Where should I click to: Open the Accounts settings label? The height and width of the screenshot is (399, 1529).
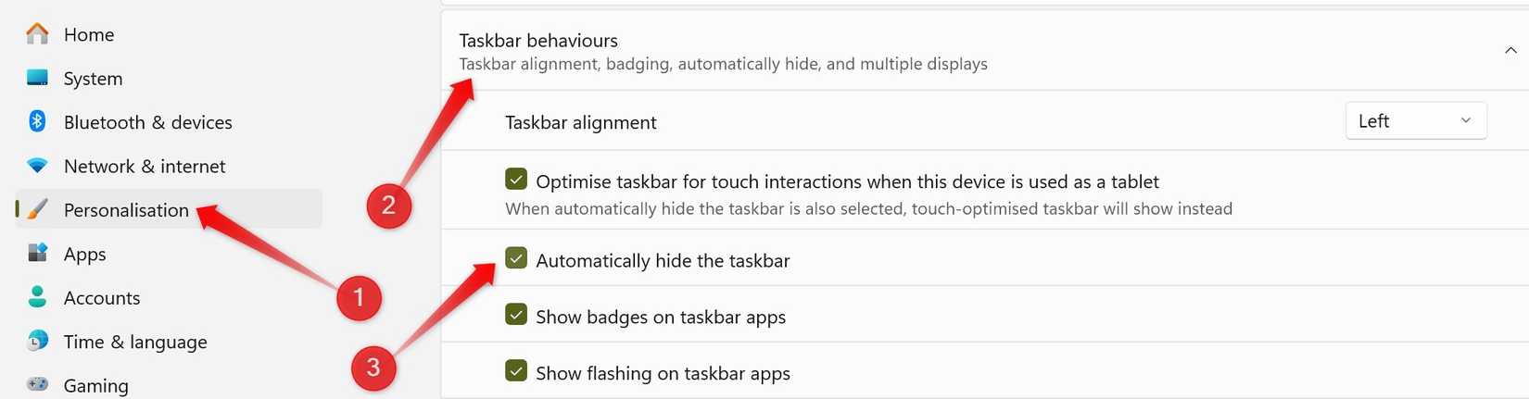point(102,298)
